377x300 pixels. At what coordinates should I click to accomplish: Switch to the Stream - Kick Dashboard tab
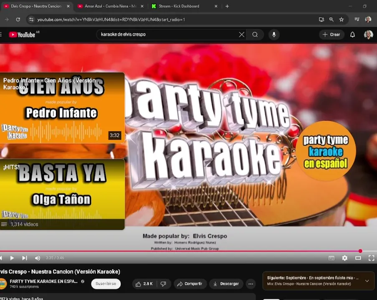(179, 6)
